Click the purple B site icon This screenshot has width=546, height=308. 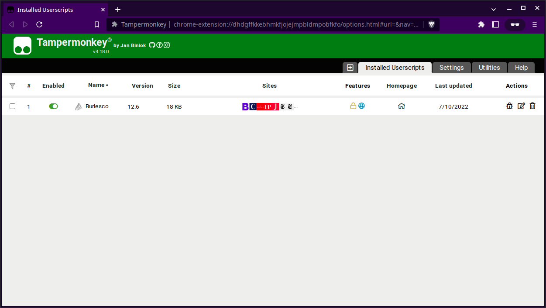point(245,106)
